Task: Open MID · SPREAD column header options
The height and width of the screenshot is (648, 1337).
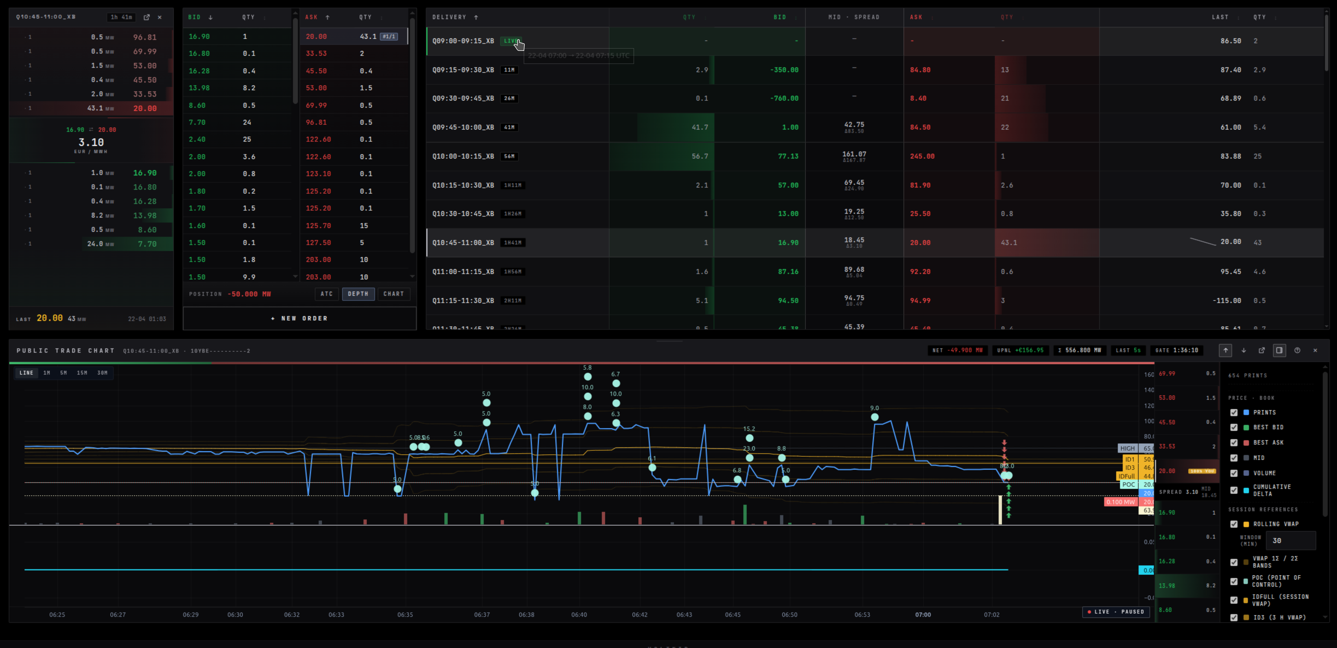Action: pos(854,17)
